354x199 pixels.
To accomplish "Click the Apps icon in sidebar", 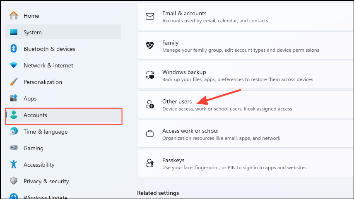I will point(14,98).
